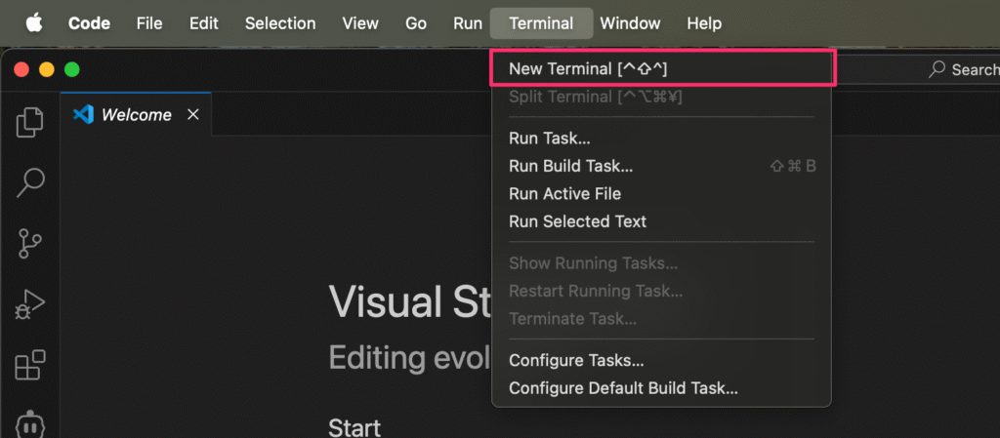Click the Start heading text

point(354,427)
